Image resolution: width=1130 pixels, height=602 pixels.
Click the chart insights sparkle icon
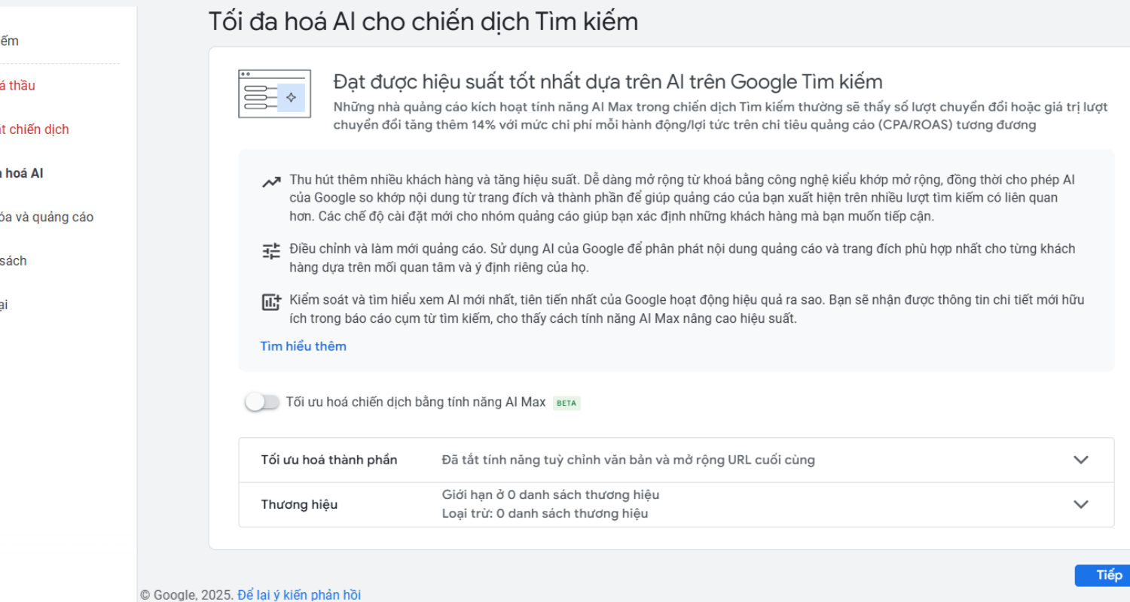(x=271, y=303)
